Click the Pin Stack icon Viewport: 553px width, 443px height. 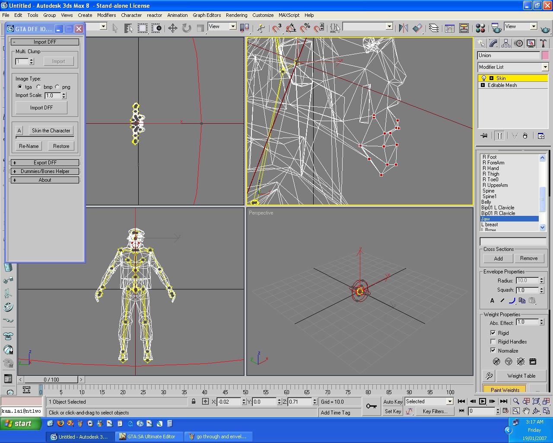(x=484, y=136)
